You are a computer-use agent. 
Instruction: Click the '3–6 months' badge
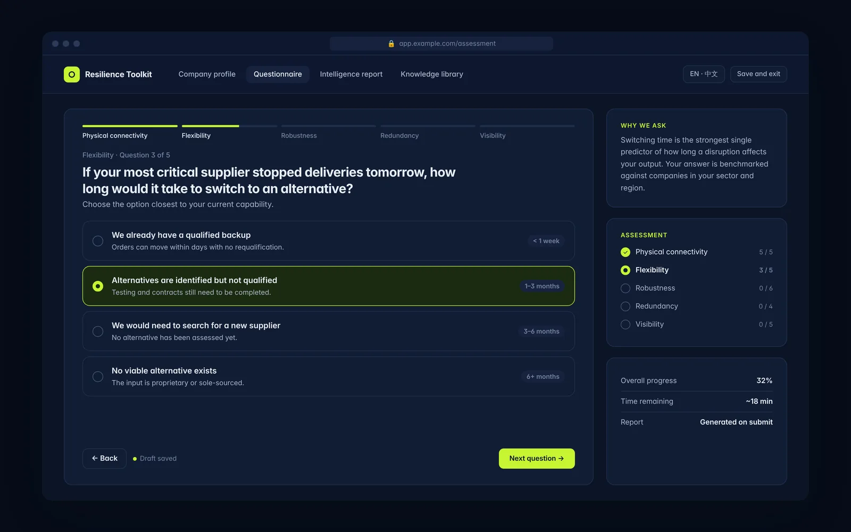tap(541, 331)
